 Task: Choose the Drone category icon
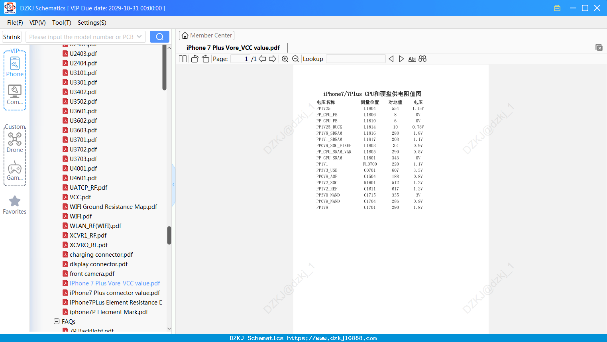click(x=15, y=143)
